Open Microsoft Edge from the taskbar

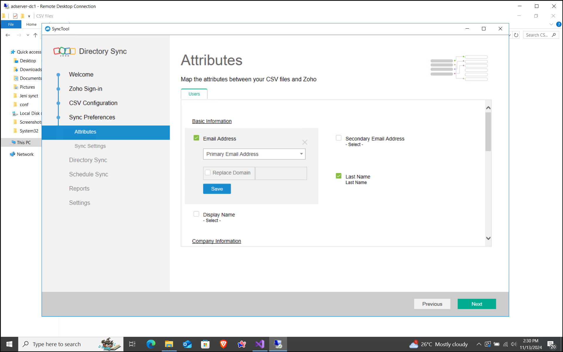click(x=151, y=344)
